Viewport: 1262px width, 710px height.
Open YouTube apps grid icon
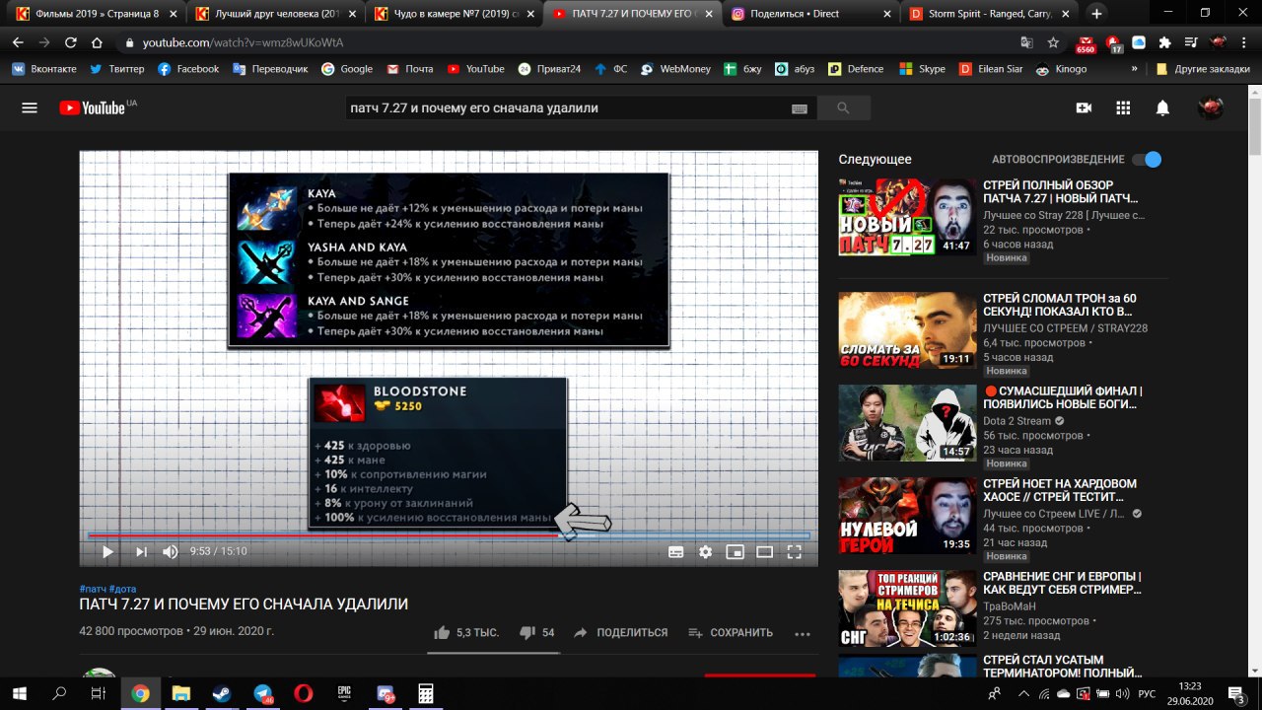click(1123, 107)
